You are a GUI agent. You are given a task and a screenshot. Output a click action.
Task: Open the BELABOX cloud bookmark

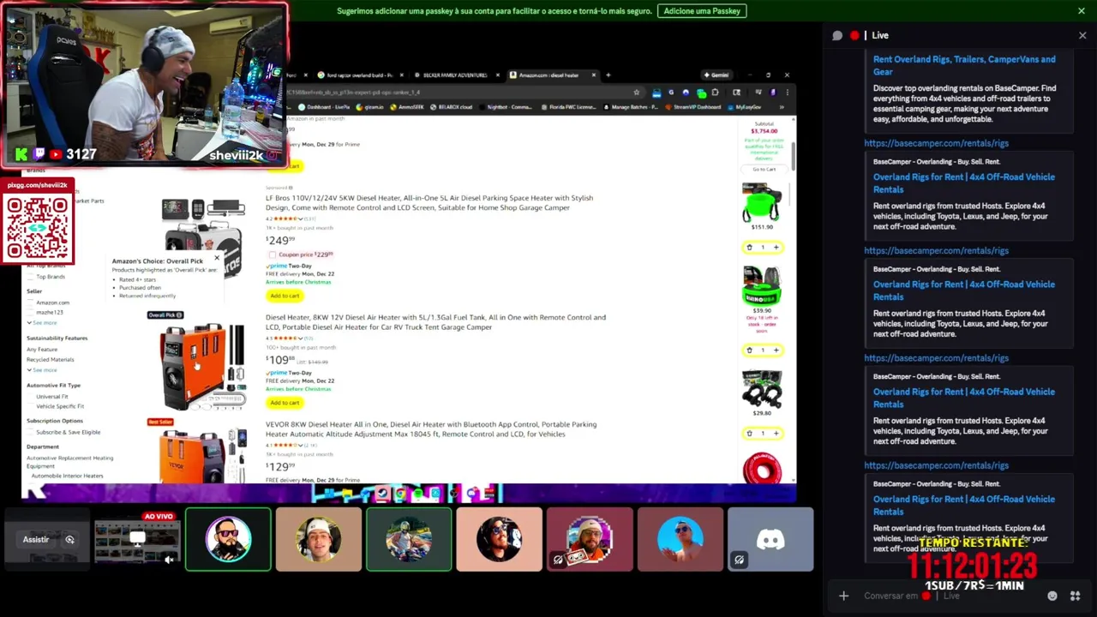452,107
